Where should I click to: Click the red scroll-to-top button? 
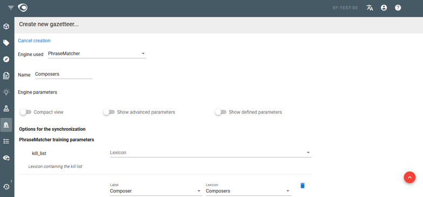(410, 177)
